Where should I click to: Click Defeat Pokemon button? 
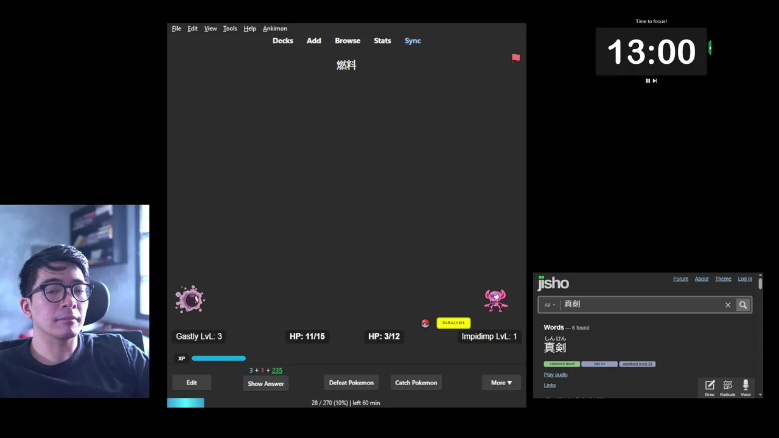coord(351,383)
